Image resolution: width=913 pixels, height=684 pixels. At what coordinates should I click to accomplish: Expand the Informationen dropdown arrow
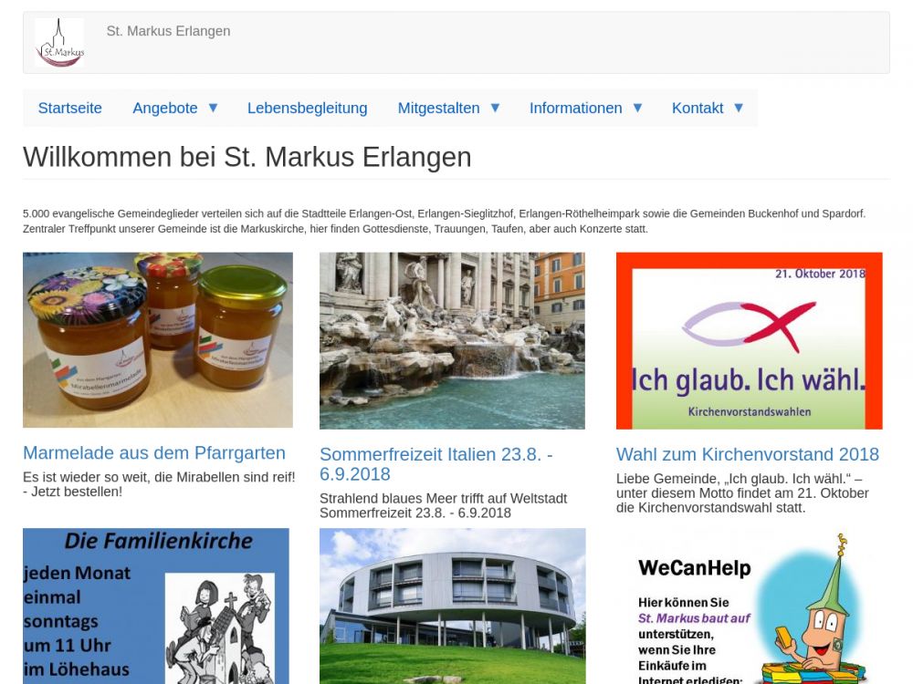[637, 108]
